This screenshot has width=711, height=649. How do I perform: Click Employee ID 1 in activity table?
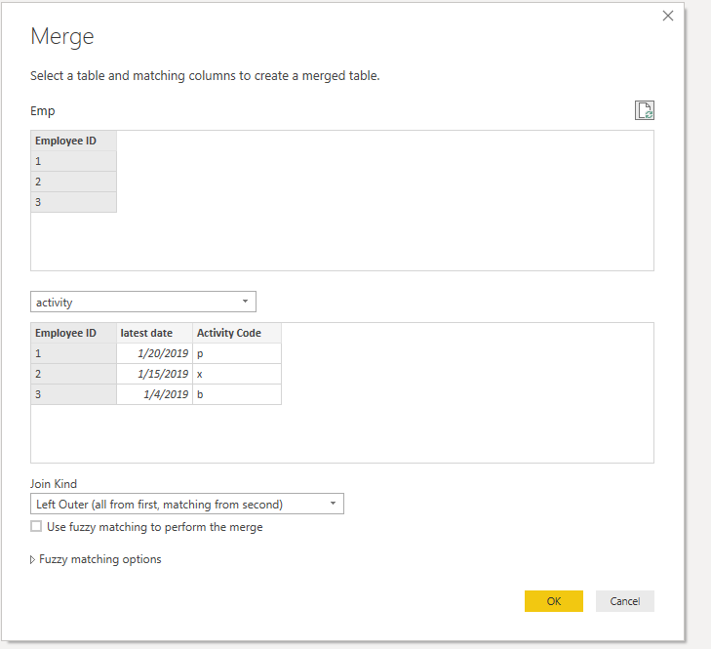coord(73,353)
